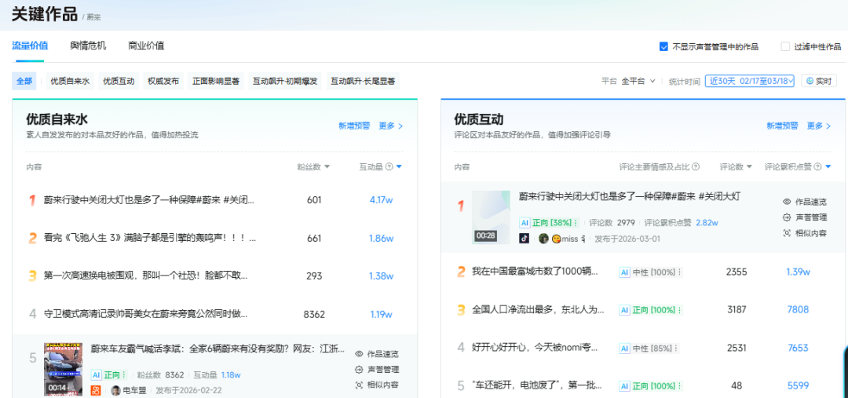Image resolution: width=848 pixels, height=398 pixels.
Task: Switch to 舆情危机 tab
Action: 88,46
